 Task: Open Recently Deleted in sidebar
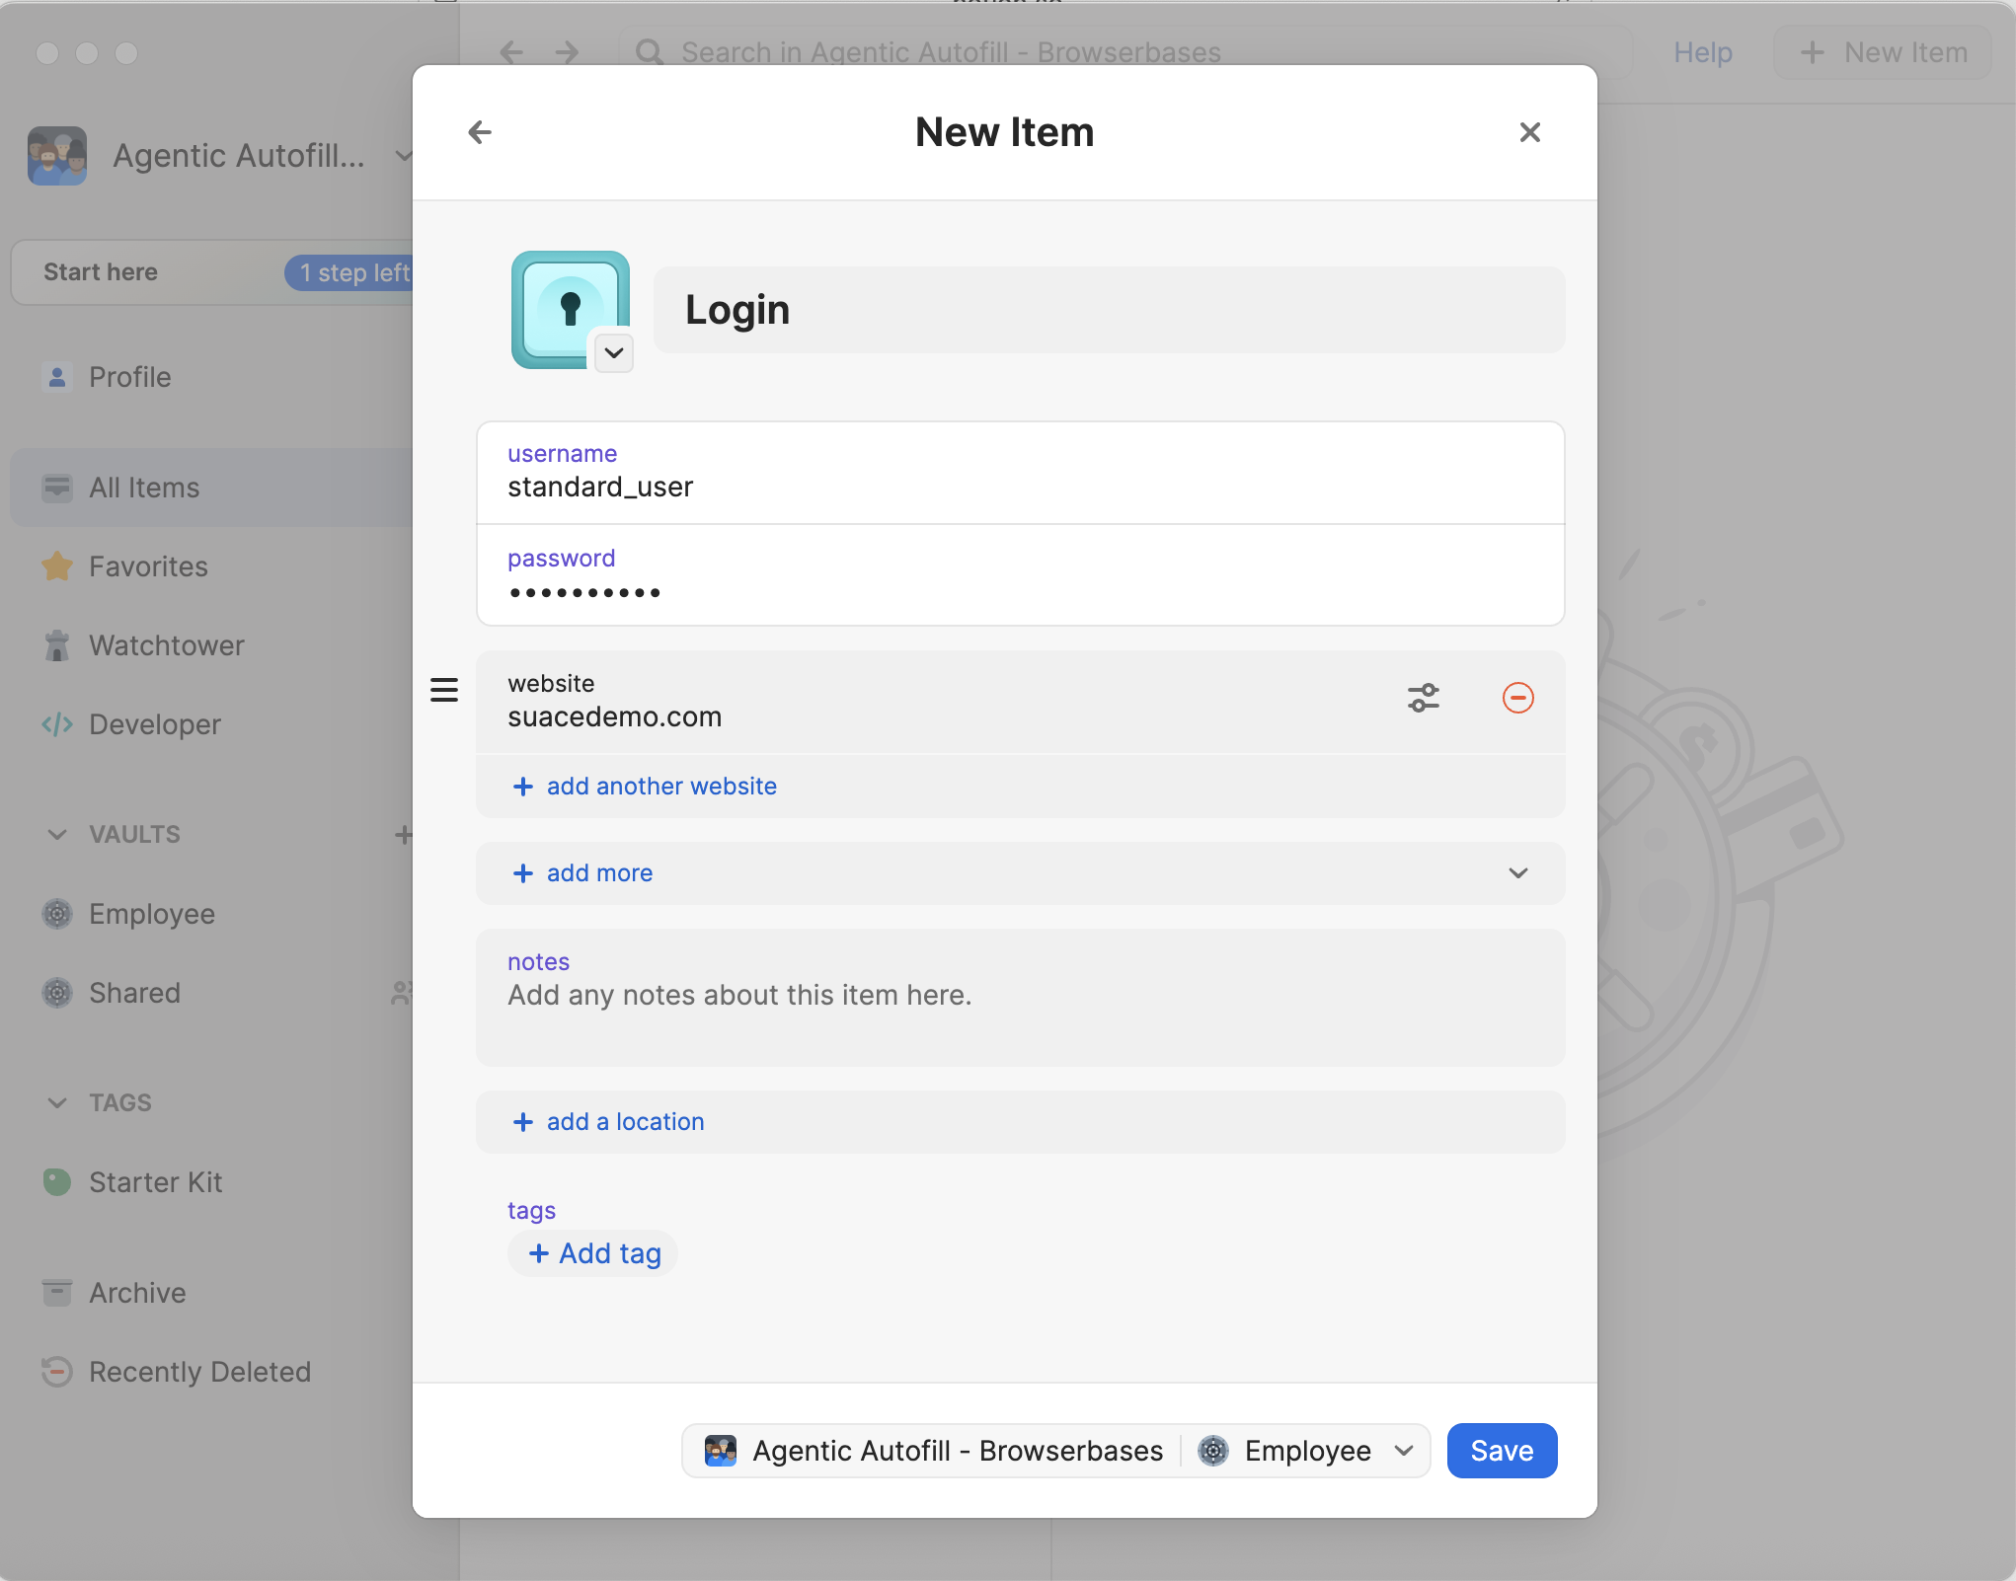(x=199, y=1372)
